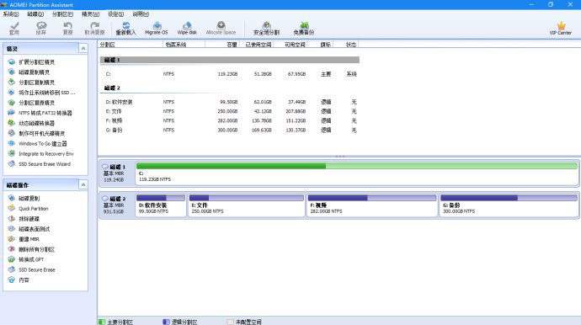This screenshot has height=325, width=581.
Task: Open the Settings menu
Action: (x=115, y=14)
